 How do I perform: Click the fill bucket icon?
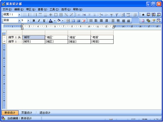click(x=59, y=21)
